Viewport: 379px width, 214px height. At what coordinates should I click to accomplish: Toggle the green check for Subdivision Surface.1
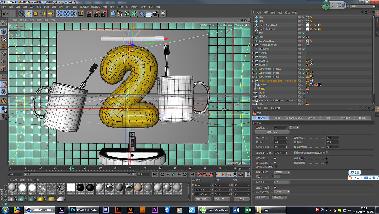tap(304, 69)
